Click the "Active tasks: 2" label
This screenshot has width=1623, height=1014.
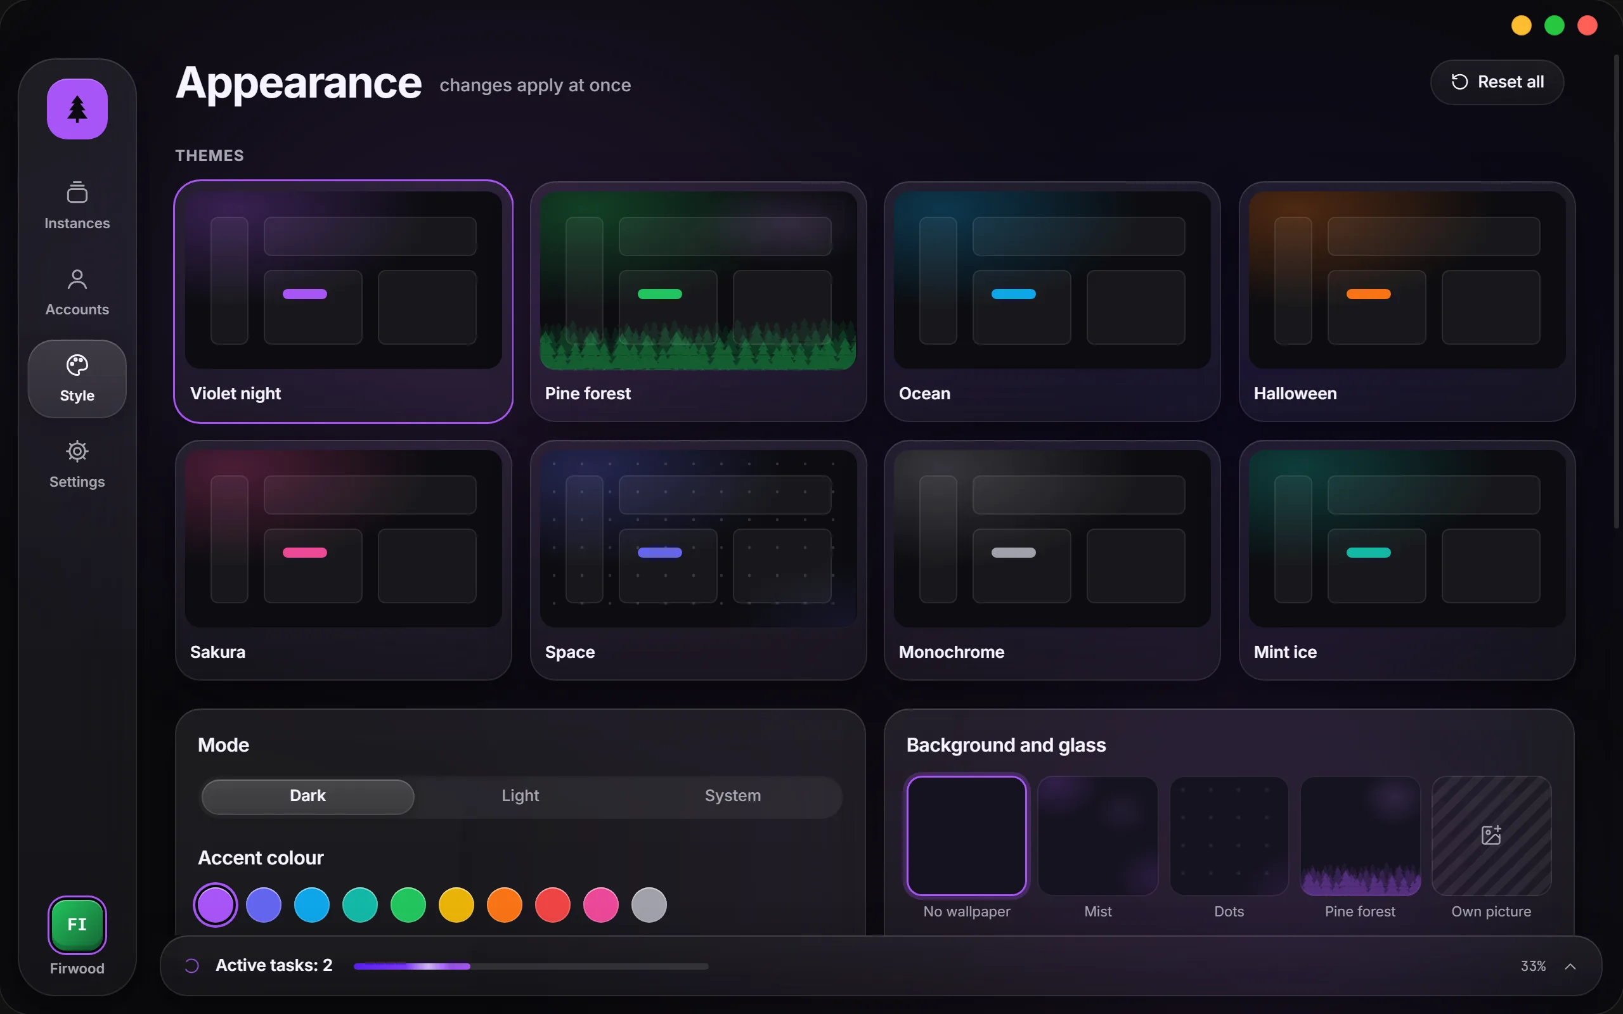(x=274, y=965)
